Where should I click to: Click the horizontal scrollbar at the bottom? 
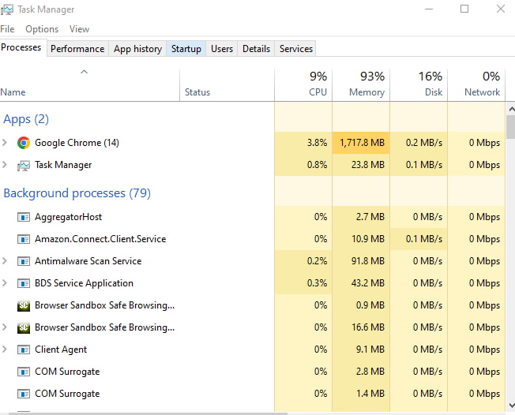click(148, 413)
